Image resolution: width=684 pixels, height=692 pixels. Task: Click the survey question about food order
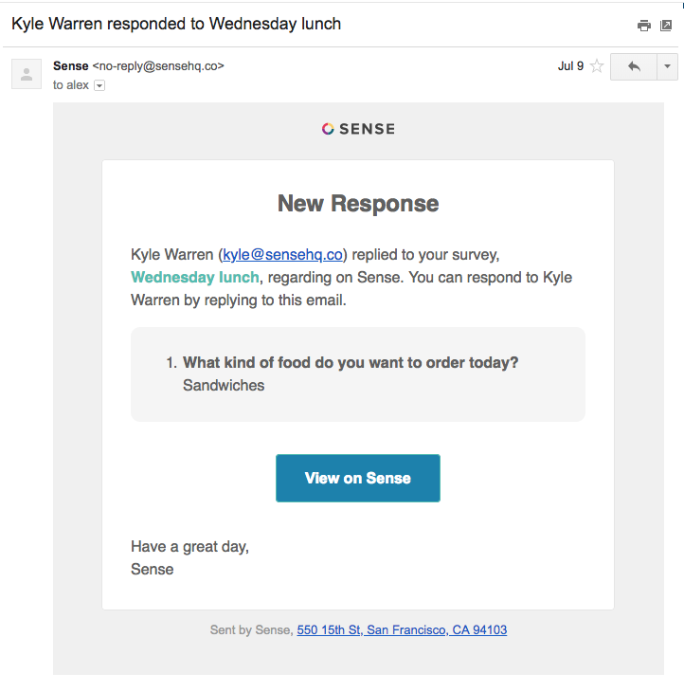(351, 362)
